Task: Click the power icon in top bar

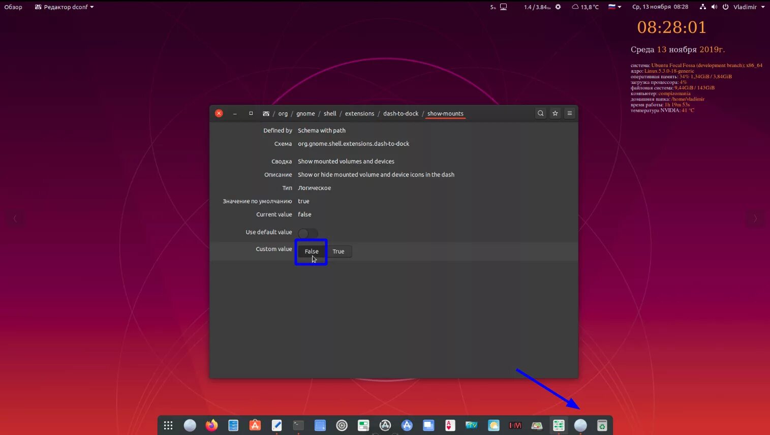Action: [x=725, y=7]
